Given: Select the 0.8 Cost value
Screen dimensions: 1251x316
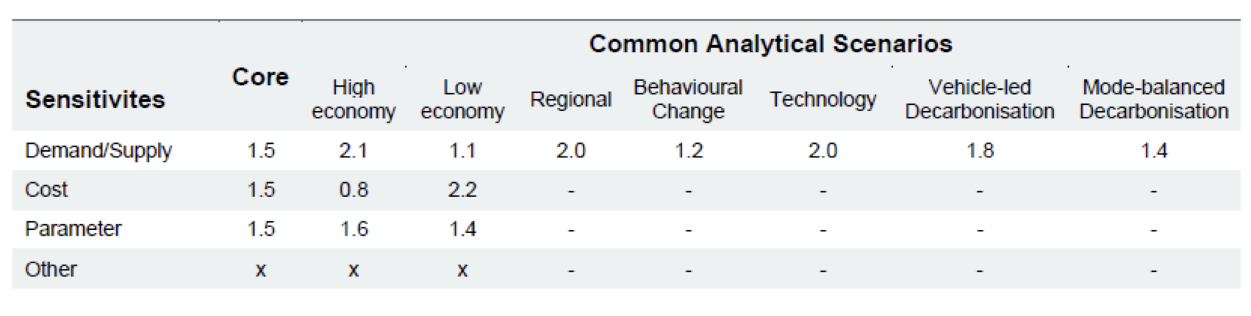Looking at the screenshot, I should (x=354, y=190).
